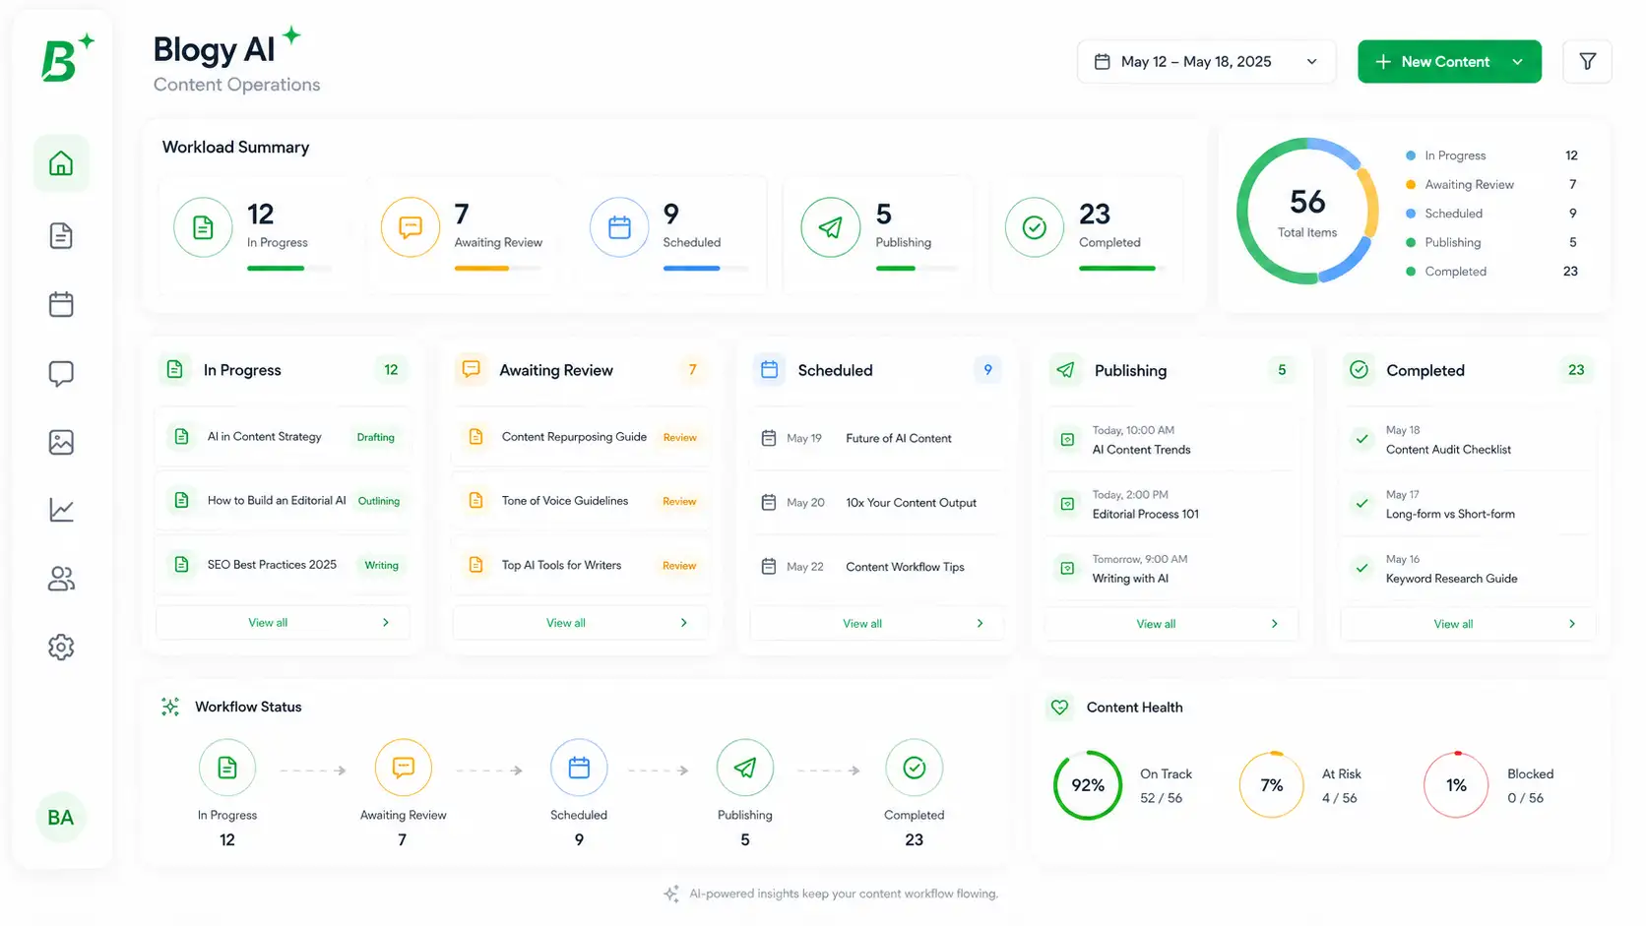Click the 56 Total Items donut chart

click(x=1307, y=211)
